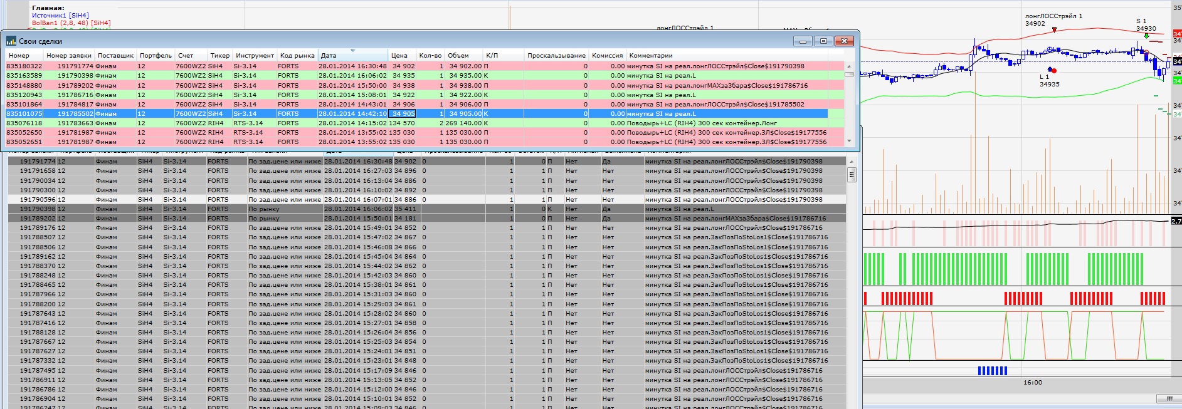Click the Тикер column header in Свои сделки
The width and height of the screenshot is (1182, 409).
[x=219, y=55]
